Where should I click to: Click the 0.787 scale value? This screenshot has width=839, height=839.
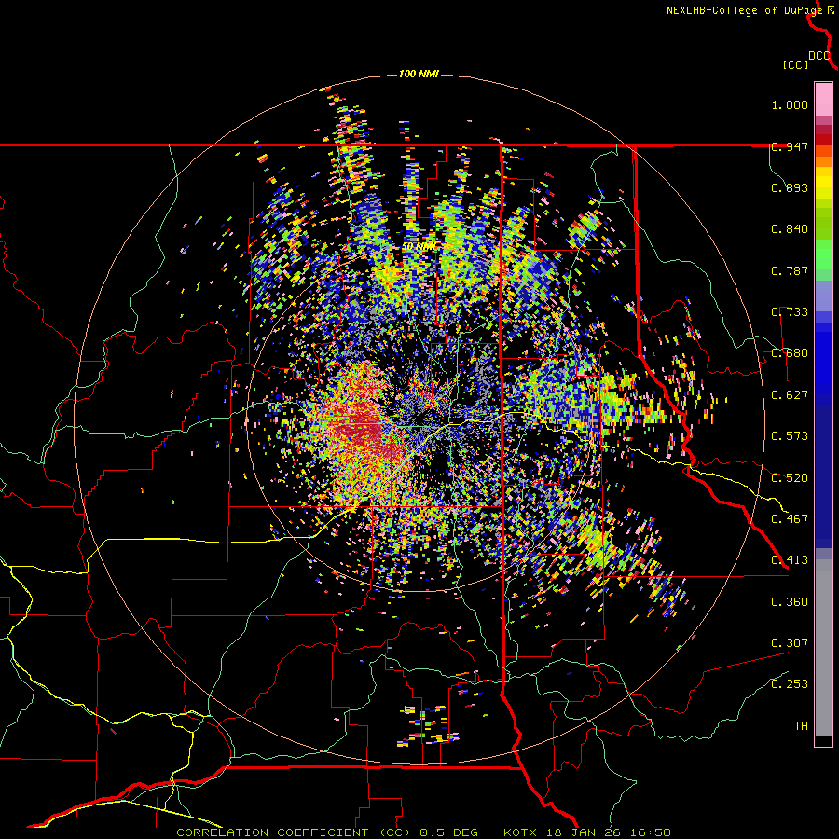(x=790, y=270)
